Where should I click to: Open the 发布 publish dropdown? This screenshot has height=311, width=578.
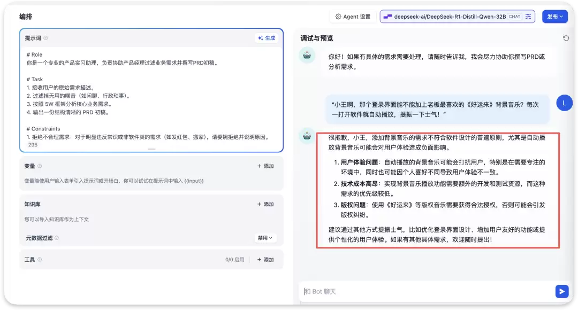(x=554, y=17)
